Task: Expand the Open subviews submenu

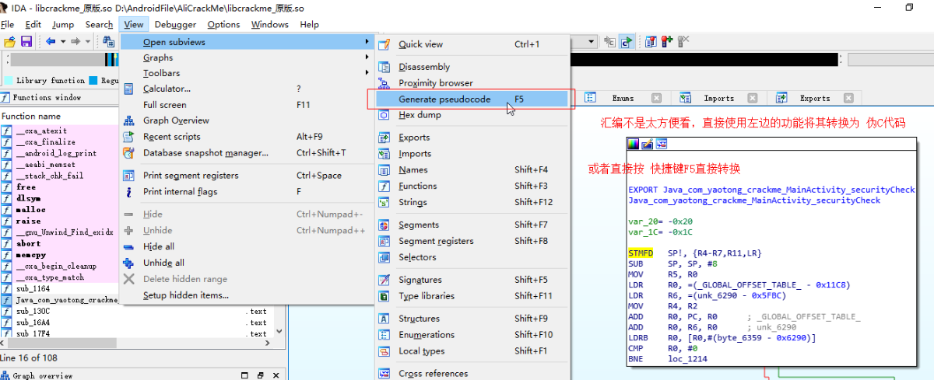Action: pyautogui.click(x=247, y=42)
